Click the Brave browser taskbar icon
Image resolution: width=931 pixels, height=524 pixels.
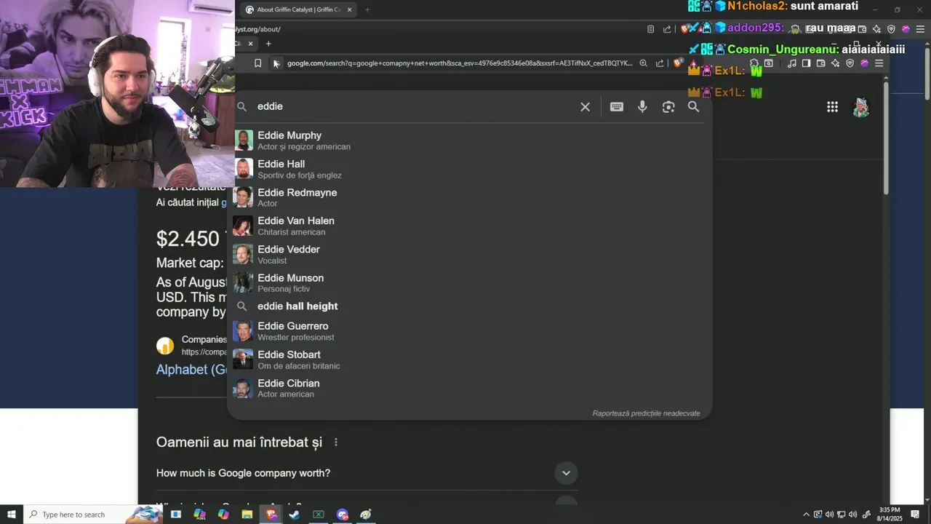(x=271, y=515)
